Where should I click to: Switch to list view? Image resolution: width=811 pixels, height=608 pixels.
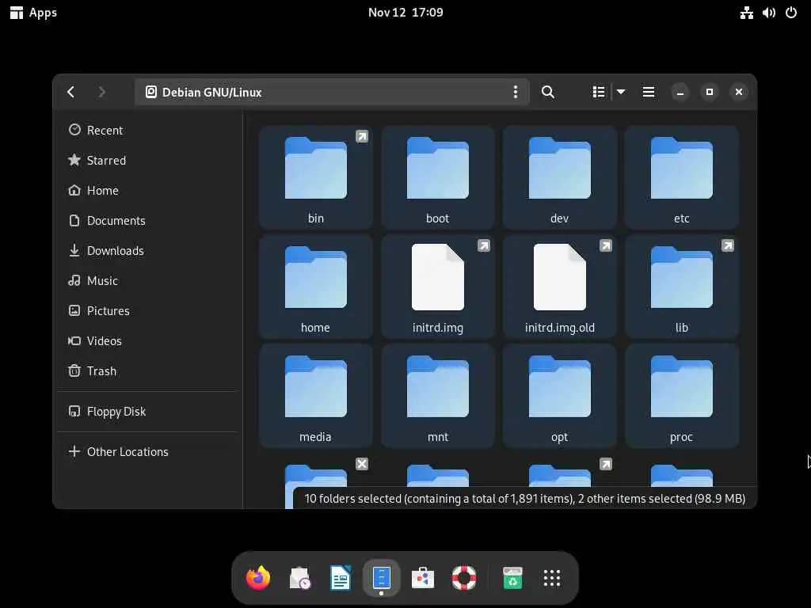coord(599,92)
